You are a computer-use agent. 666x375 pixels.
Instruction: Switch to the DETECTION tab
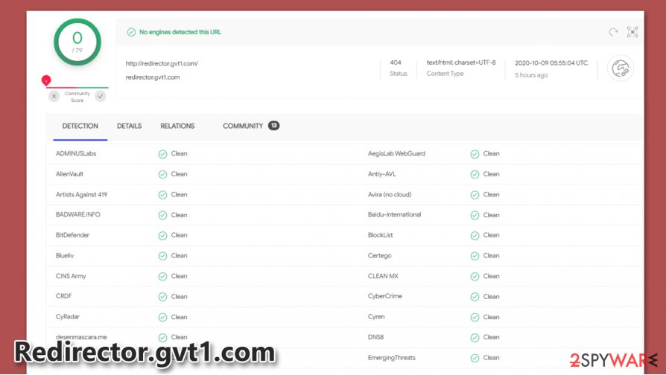coord(80,126)
